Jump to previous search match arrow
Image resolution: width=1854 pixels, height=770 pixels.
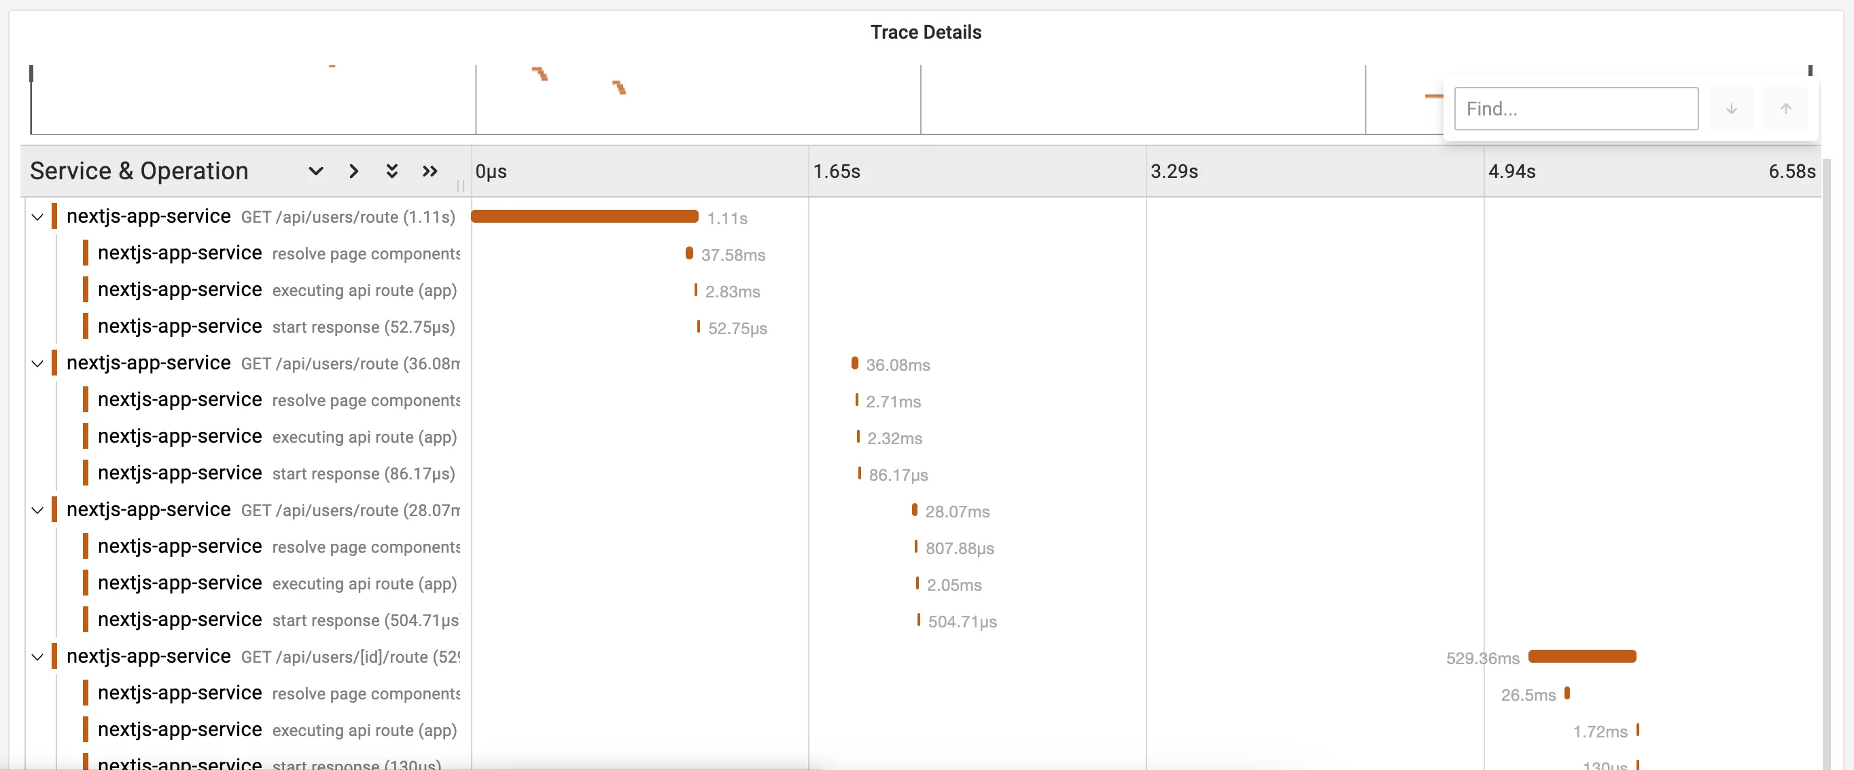[1785, 109]
